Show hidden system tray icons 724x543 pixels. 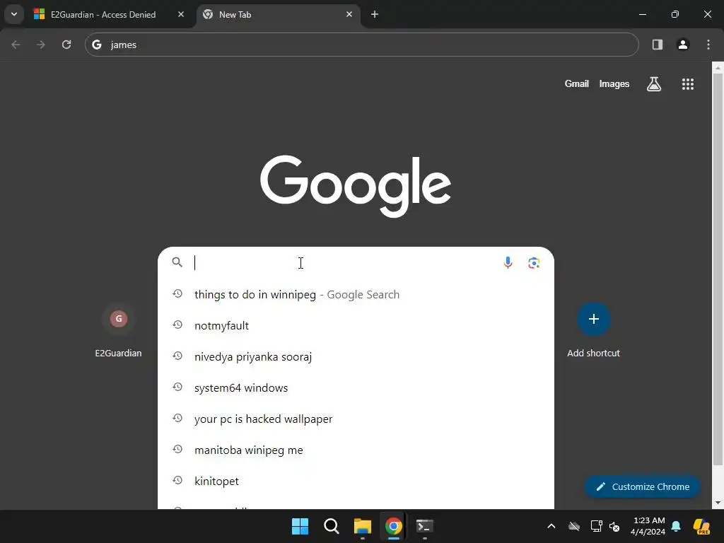[551, 526]
